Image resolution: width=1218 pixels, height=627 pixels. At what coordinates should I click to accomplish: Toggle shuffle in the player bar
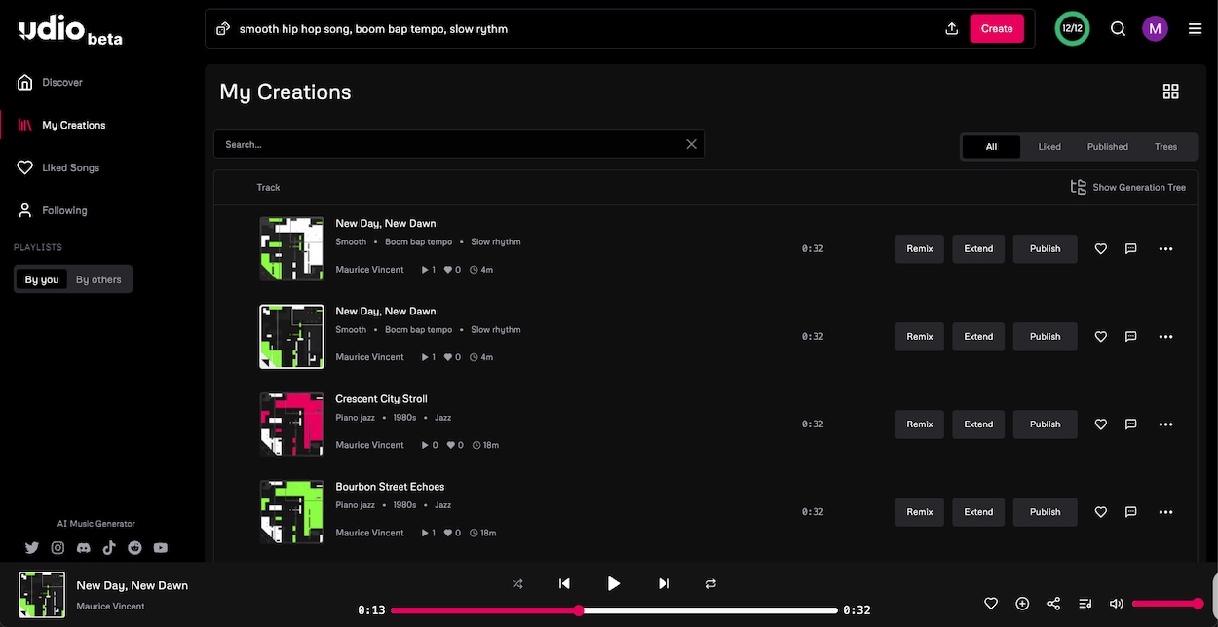tap(517, 583)
